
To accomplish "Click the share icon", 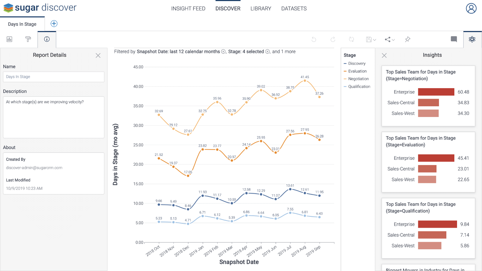I will pyautogui.click(x=388, y=39).
